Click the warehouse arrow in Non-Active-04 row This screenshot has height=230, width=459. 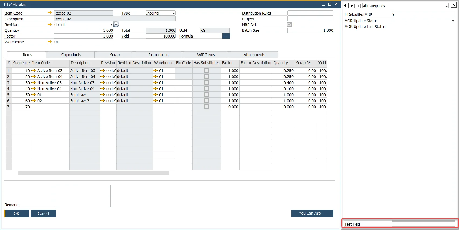point(155,88)
